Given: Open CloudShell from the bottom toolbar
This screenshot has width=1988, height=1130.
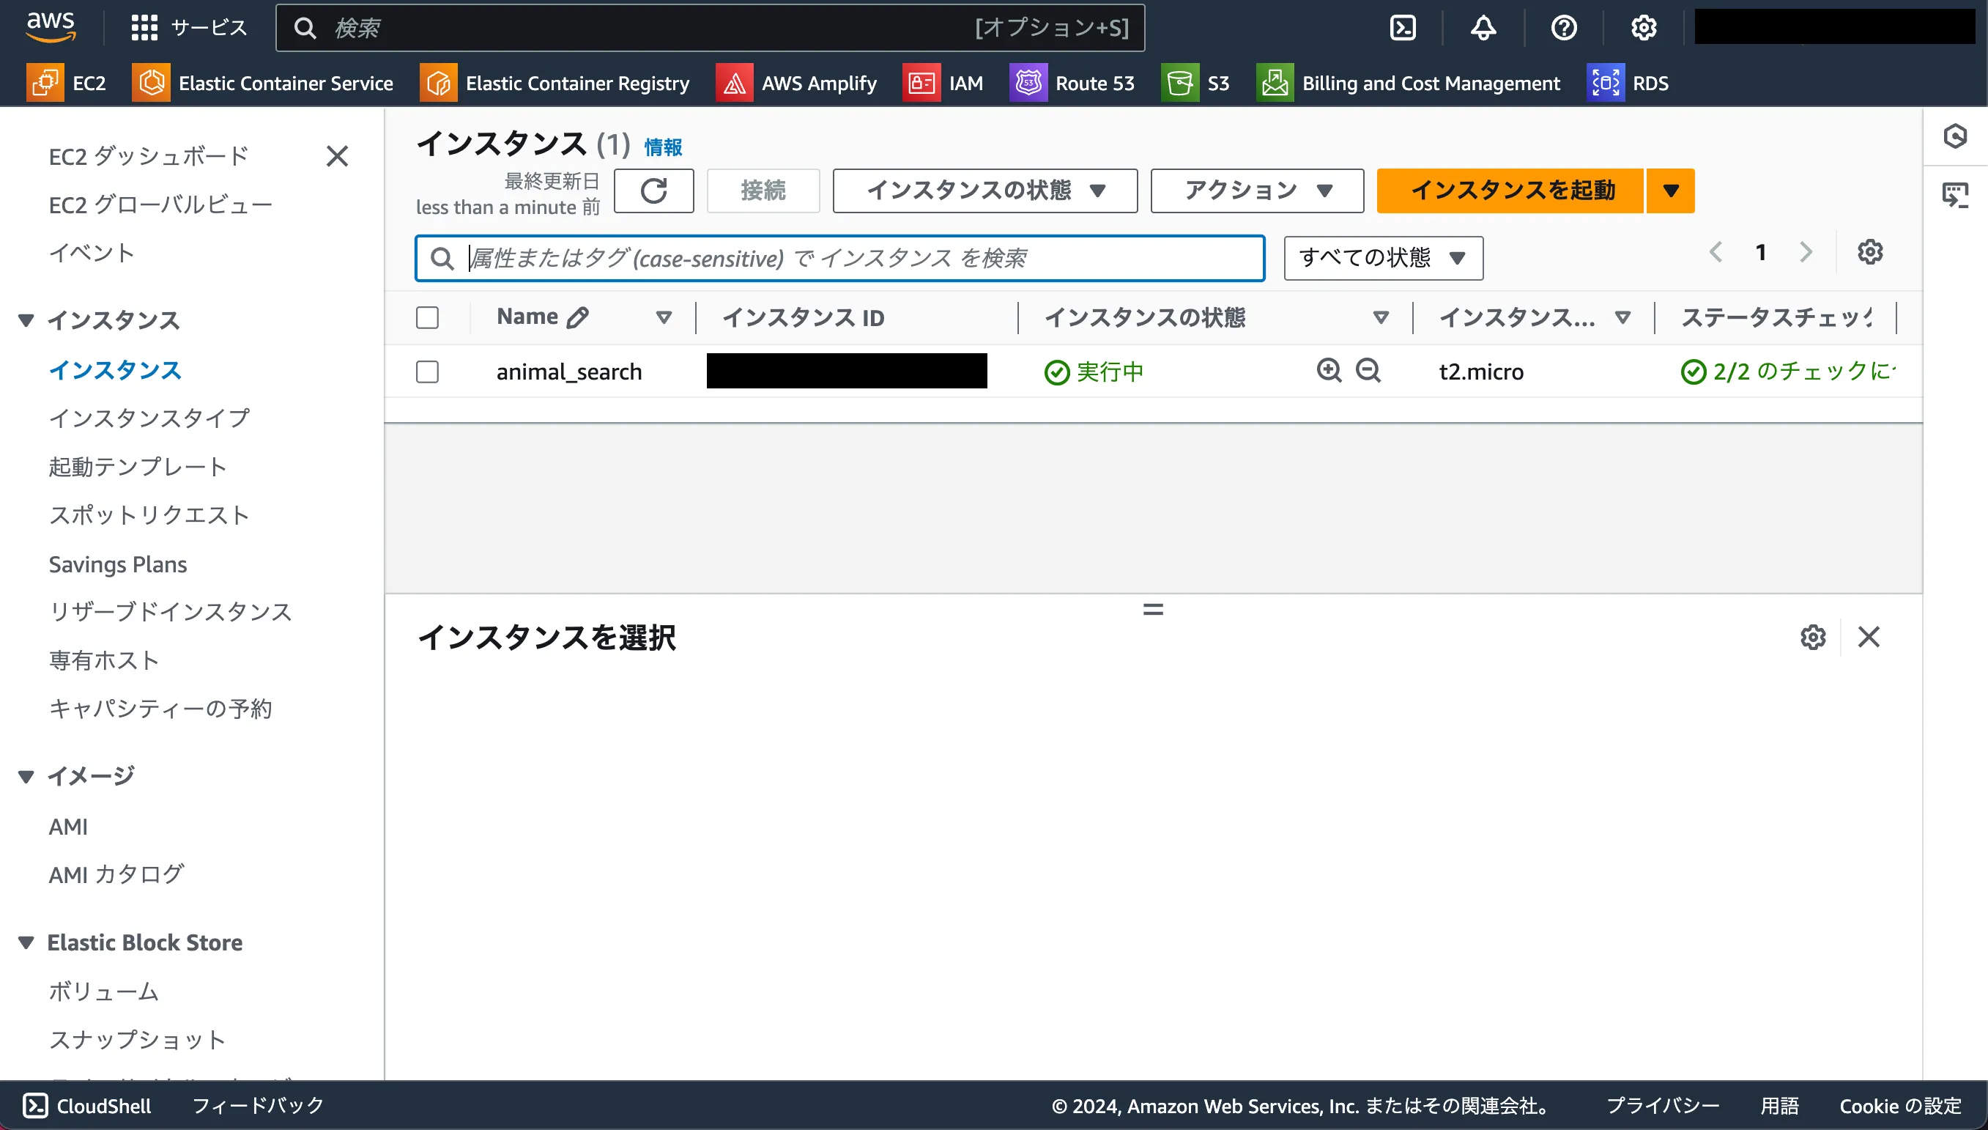Looking at the screenshot, I should (85, 1105).
